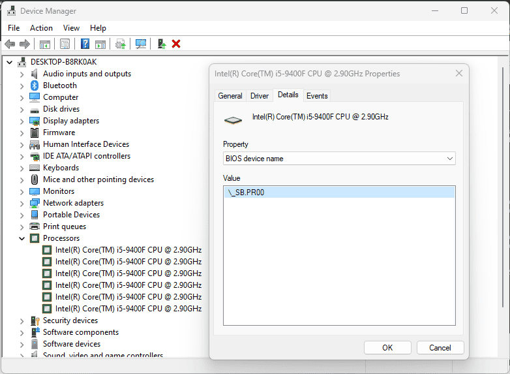This screenshot has width=510, height=374.
Task: Click the Properties sheet toolbar icon
Action: pyautogui.click(x=65, y=44)
